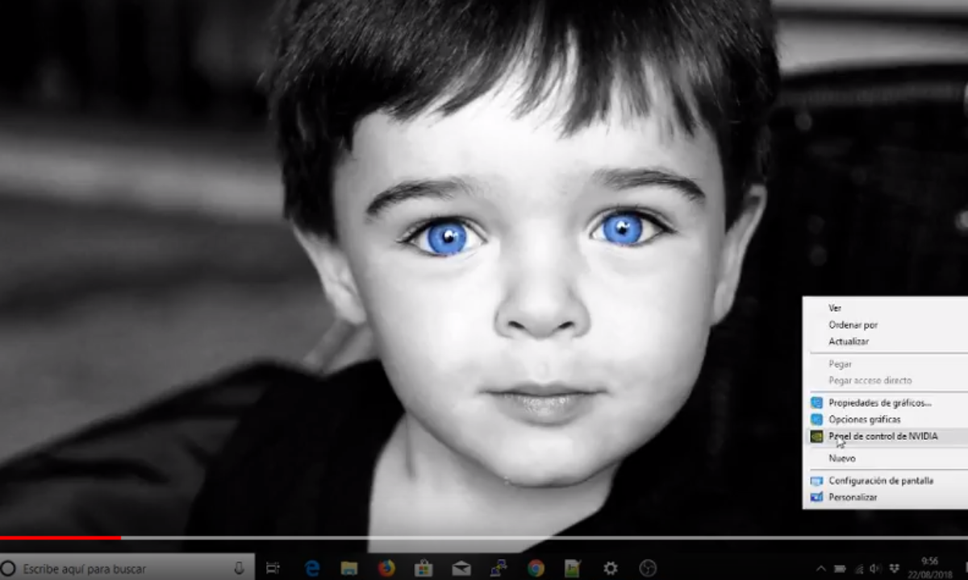Open Microsoft Edge from the taskbar

tap(312, 568)
